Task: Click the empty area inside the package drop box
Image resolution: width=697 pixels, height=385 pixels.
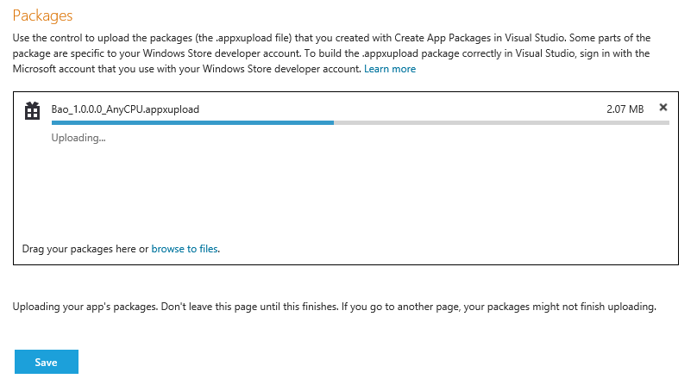Action: (x=346, y=193)
